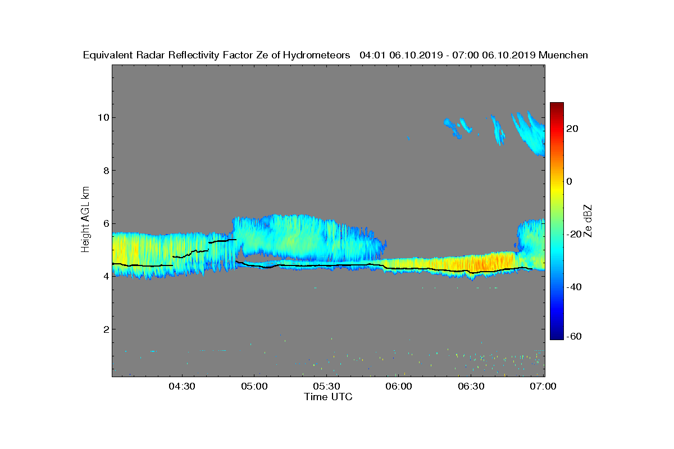Screen dimensions: 674x449
Task: Click the 06:00 time tick label
Action: pos(399,386)
